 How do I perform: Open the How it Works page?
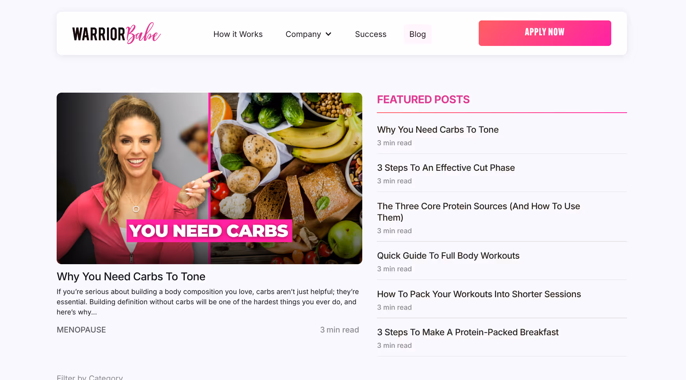pyautogui.click(x=238, y=34)
